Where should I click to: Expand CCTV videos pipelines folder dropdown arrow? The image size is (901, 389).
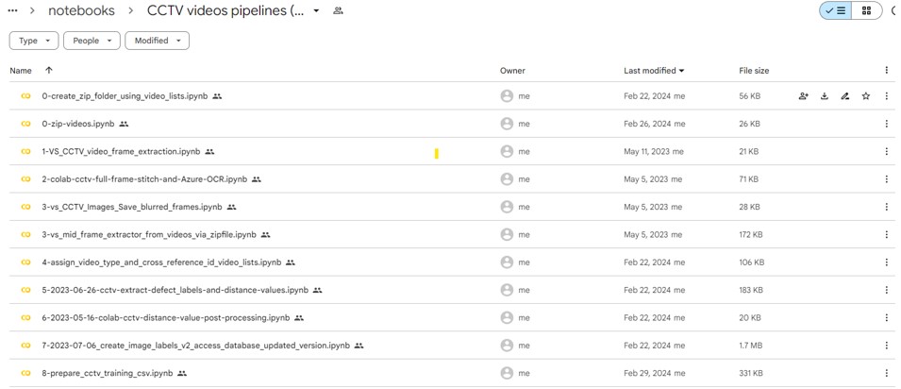tap(316, 10)
